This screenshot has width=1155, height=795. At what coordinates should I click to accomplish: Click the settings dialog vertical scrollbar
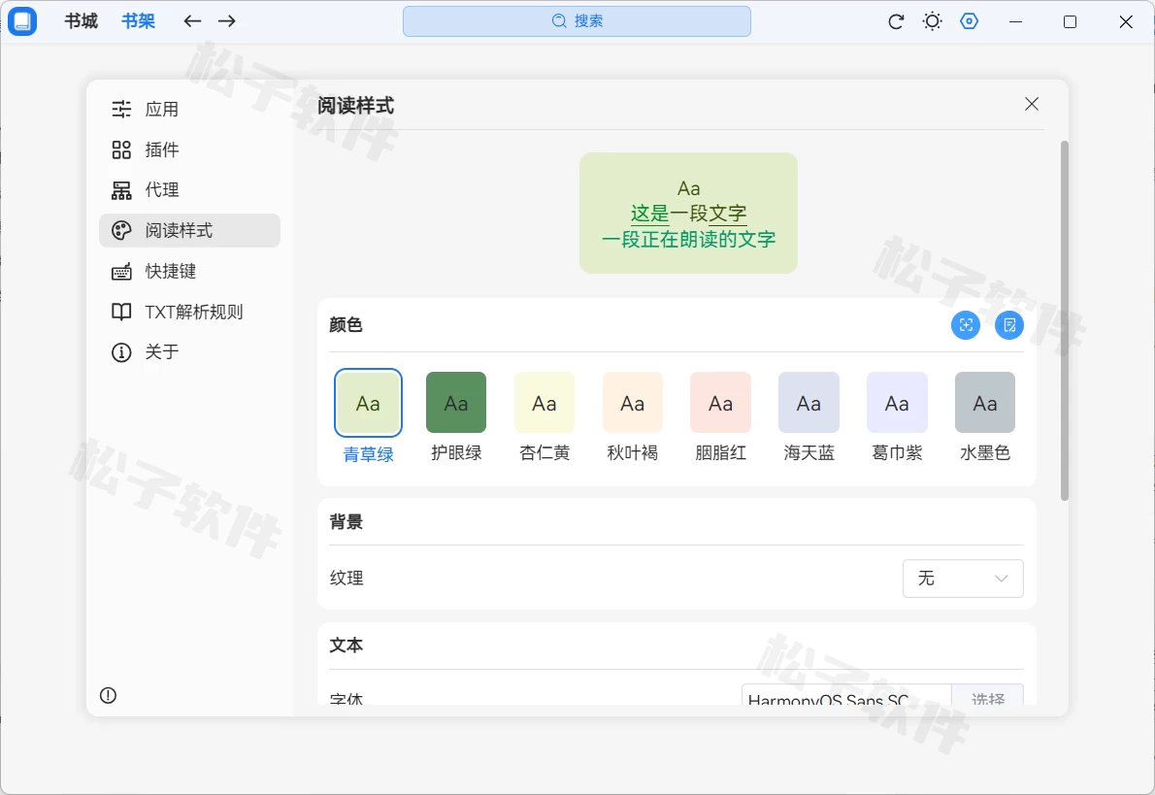pyautogui.click(x=1065, y=320)
